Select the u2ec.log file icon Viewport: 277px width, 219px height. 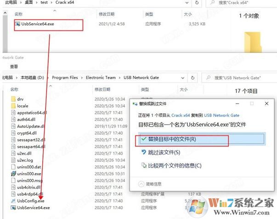13,160
